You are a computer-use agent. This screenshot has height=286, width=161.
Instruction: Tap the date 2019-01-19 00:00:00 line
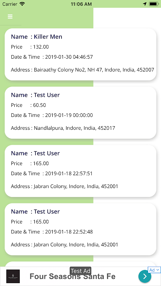pos(52,115)
